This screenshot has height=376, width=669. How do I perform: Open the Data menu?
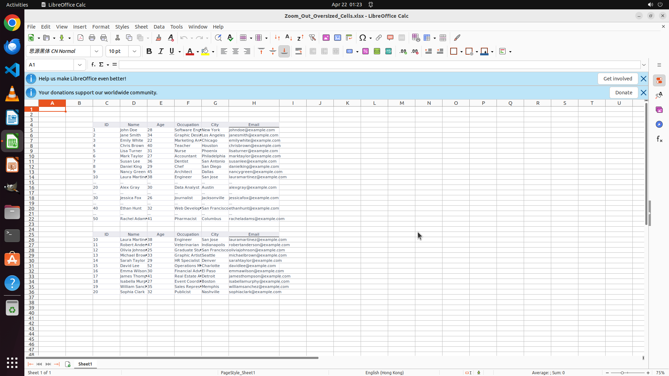point(159,27)
